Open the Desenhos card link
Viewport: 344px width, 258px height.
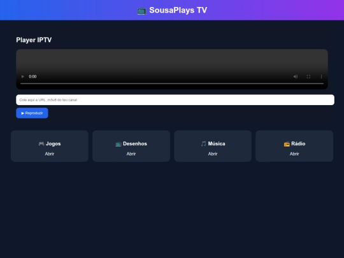tap(131, 154)
